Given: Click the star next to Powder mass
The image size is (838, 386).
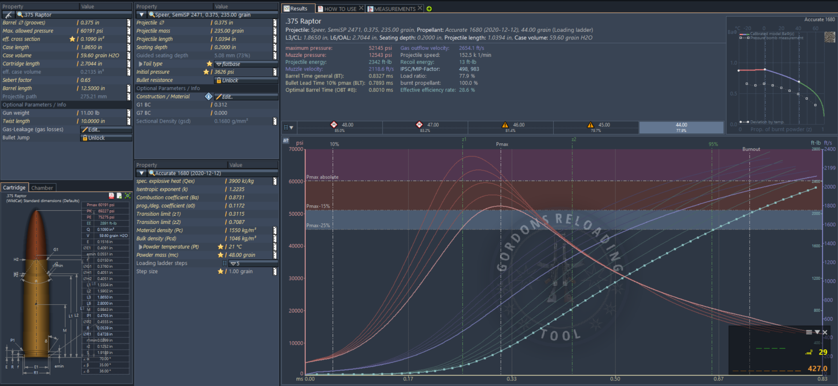Looking at the screenshot, I should coord(221,255).
